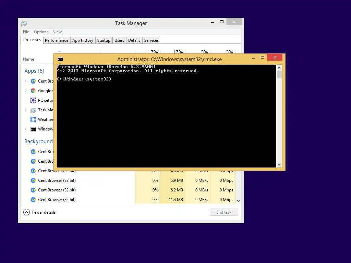Click the cmd vertical scrollbar thumb
The image size is (351, 263).
click(x=279, y=74)
